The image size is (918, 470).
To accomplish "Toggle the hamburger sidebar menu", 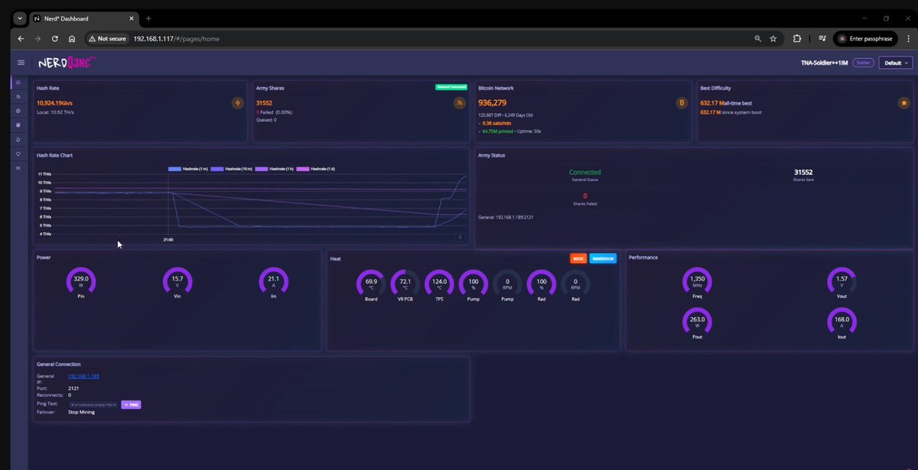I will (21, 63).
